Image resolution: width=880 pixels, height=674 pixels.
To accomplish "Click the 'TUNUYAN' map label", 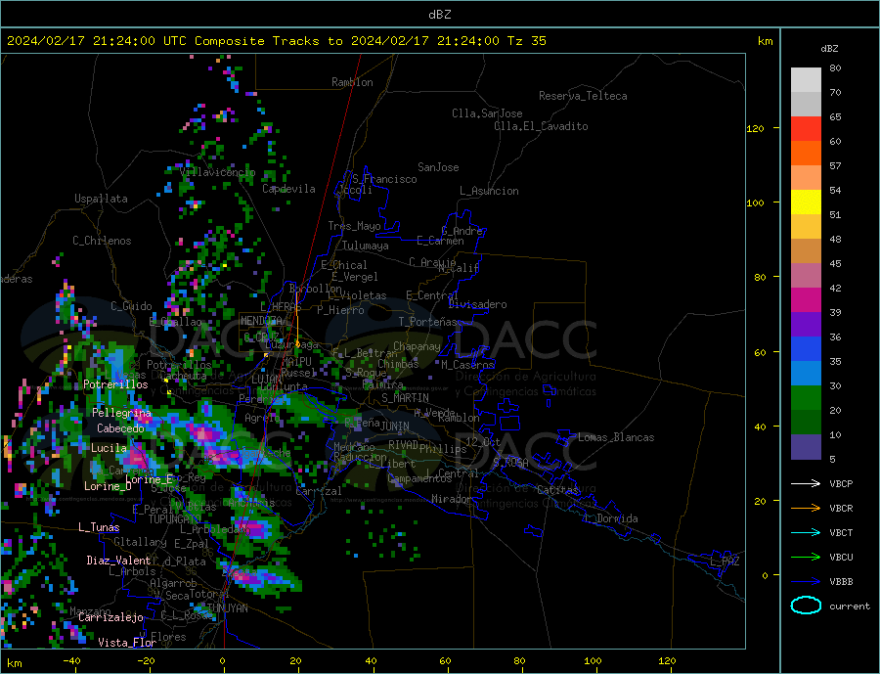I will tap(227, 608).
